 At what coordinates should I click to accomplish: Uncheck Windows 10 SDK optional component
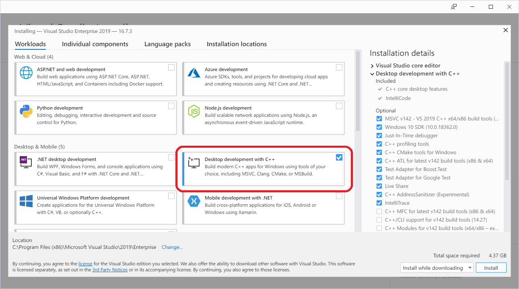coord(379,127)
